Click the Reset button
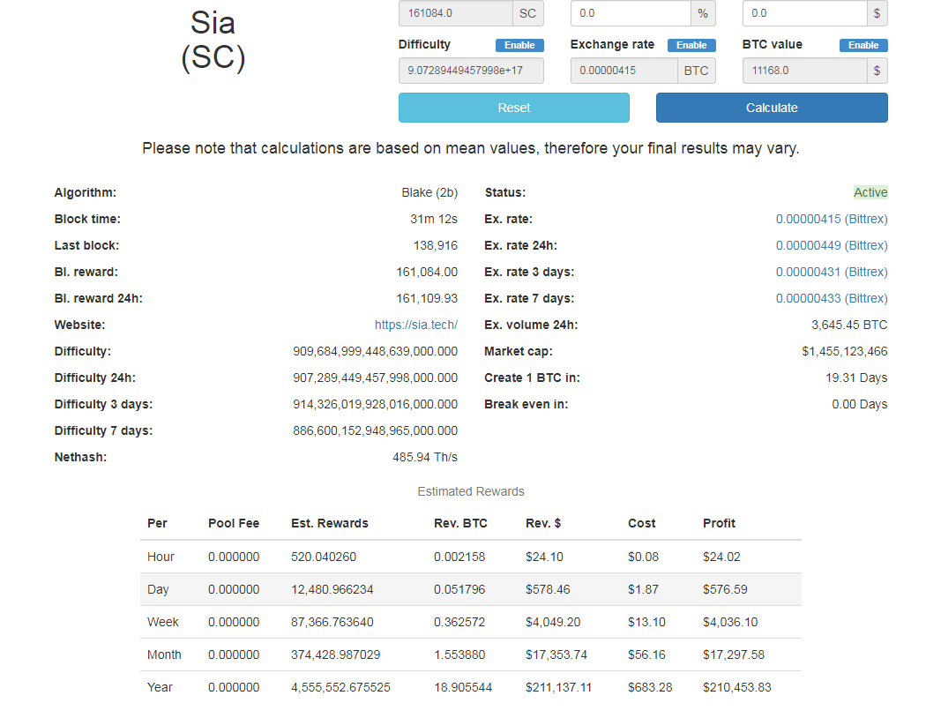926x718 pixels. (514, 108)
